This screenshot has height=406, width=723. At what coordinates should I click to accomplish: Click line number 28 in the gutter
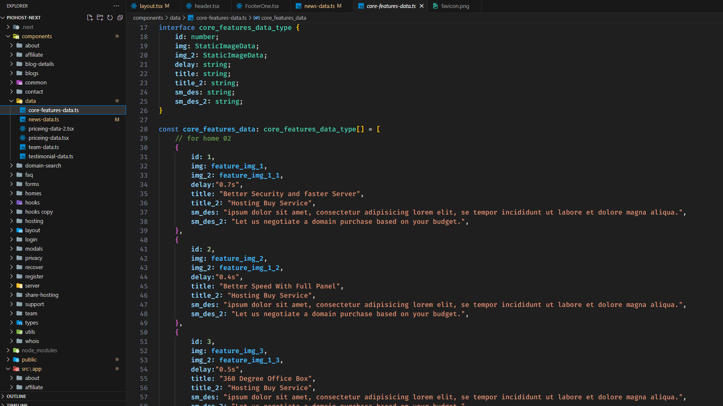144,129
